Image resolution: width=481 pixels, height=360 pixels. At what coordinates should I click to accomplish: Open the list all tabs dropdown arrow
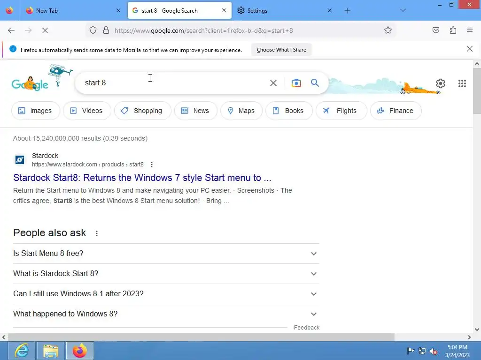click(x=403, y=11)
